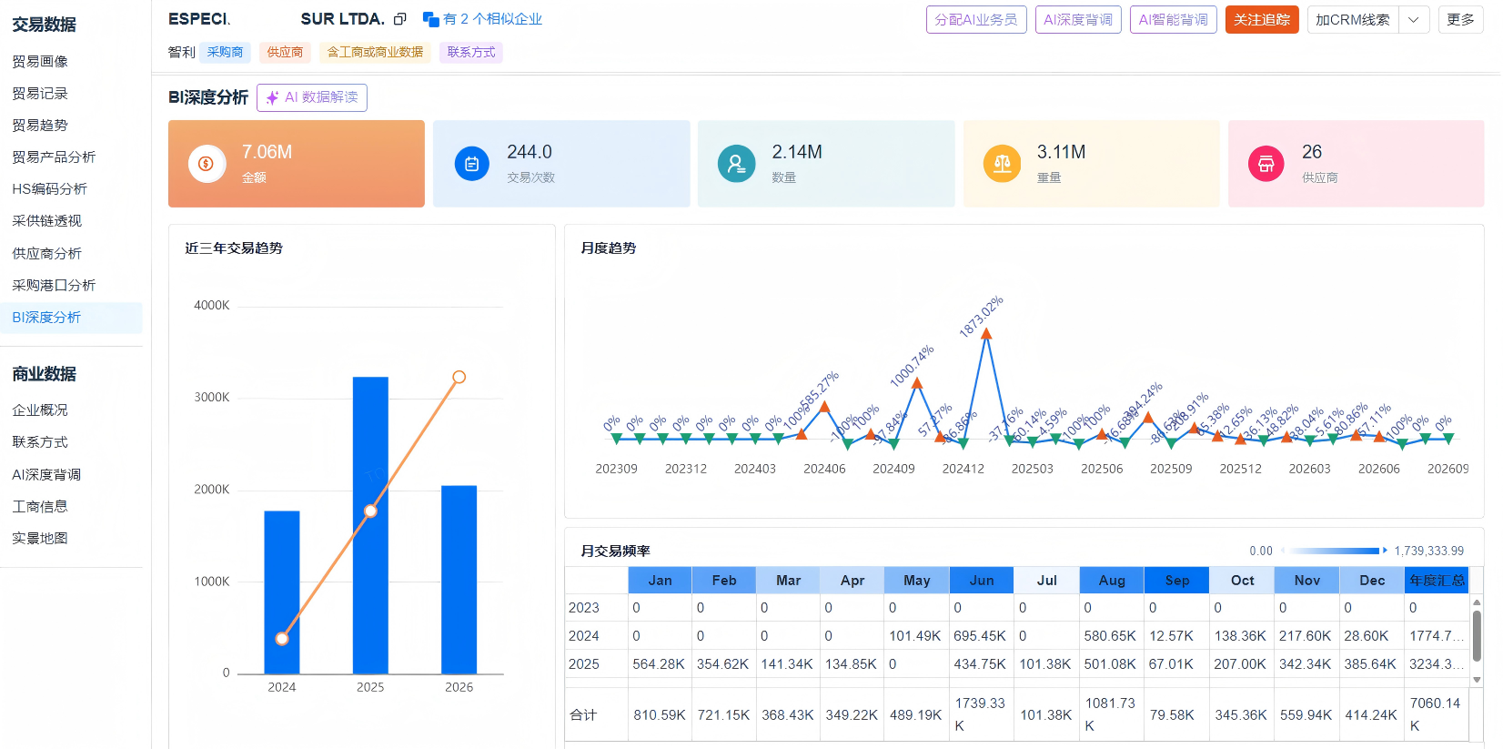This screenshot has width=1503, height=749.
Task: Select the 采购商 tag
Action: point(225,53)
